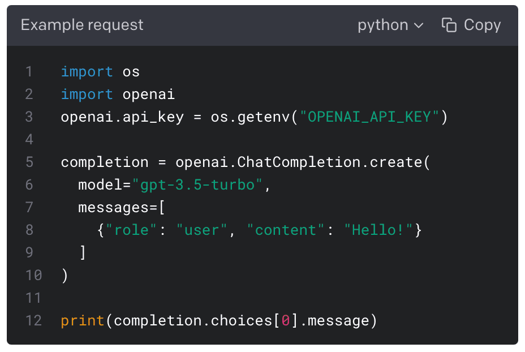Screen dimensions: 525x352
Task: Click the "gpt-3.5-turbo" model string
Action: tap(197, 185)
